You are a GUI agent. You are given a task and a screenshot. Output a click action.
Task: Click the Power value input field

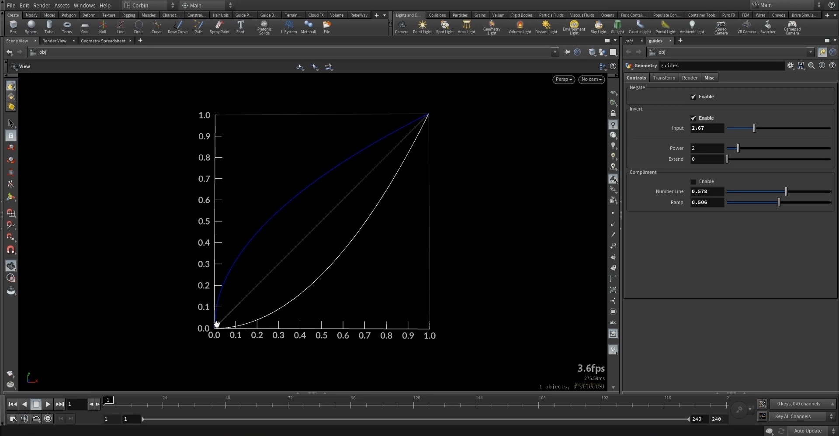[x=707, y=148]
